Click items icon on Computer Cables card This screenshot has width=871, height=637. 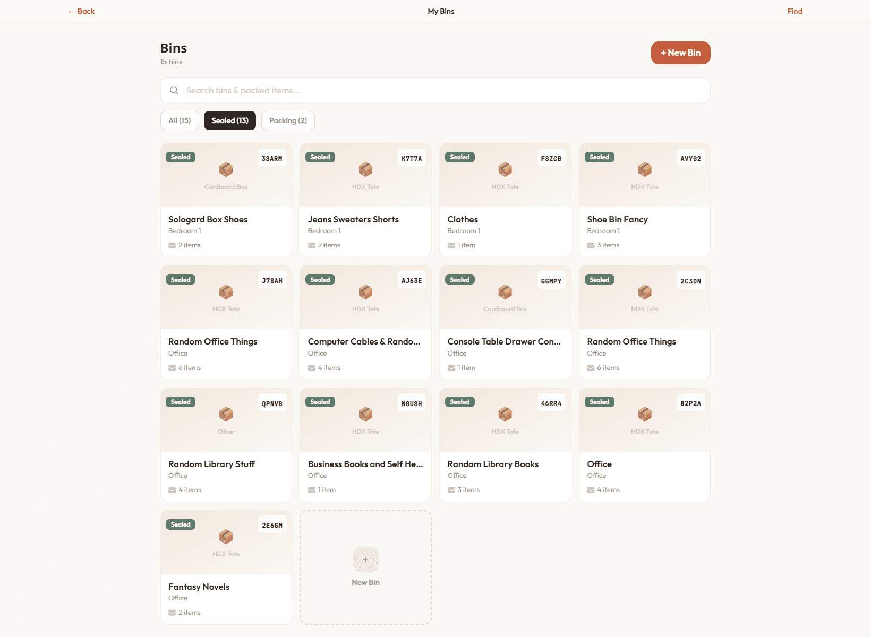click(312, 368)
